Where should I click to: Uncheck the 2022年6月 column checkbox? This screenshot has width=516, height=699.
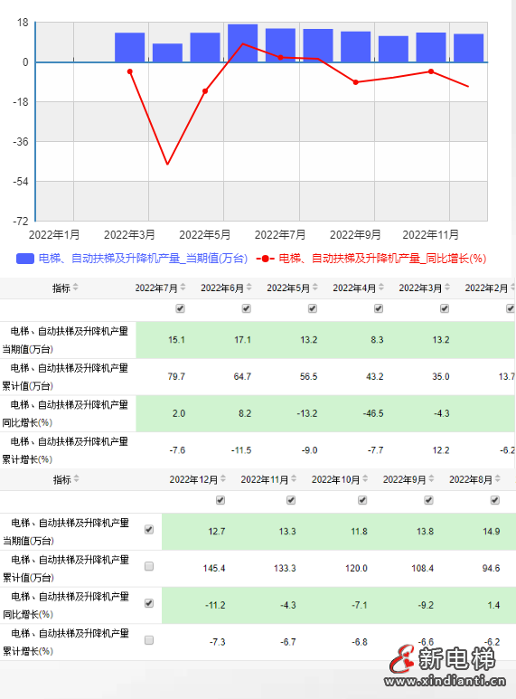(x=246, y=308)
